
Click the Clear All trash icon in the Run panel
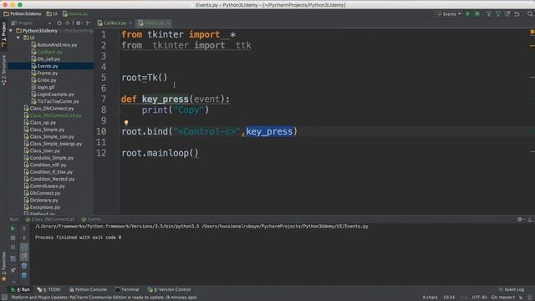click(24, 275)
